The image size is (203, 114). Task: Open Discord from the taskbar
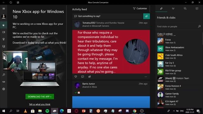127,111
